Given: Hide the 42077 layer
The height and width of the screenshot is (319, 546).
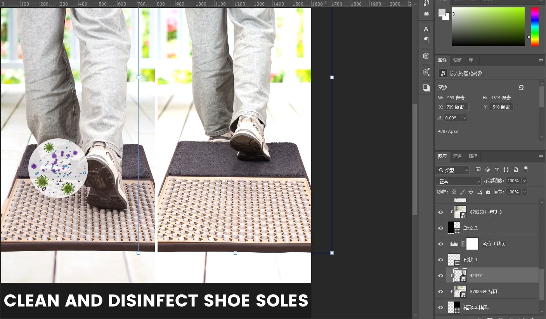Looking at the screenshot, I should tap(440, 276).
